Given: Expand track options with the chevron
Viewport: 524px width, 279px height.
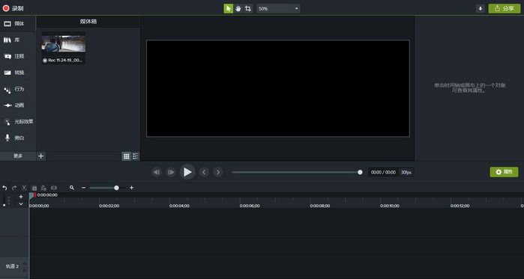Looking at the screenshot, I should click(21, 203).
